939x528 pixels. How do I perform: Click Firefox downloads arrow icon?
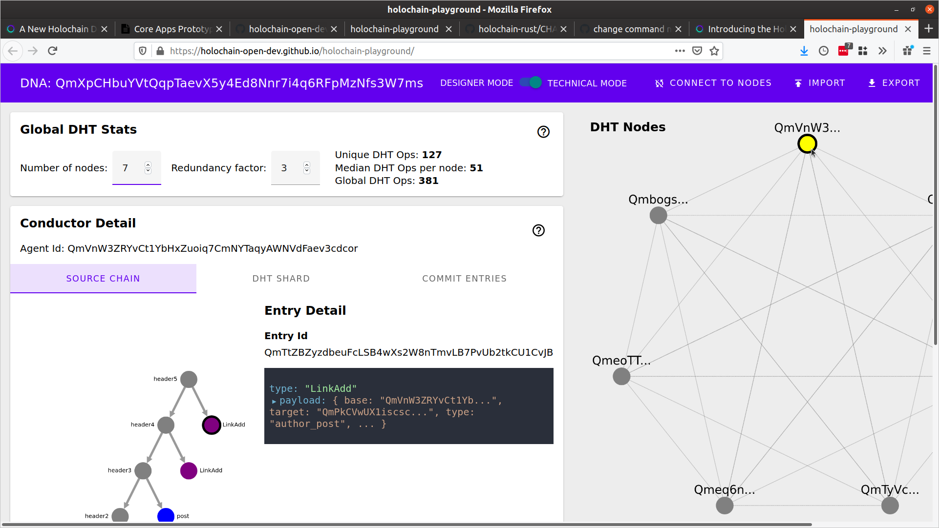click(x=804, y=51)
